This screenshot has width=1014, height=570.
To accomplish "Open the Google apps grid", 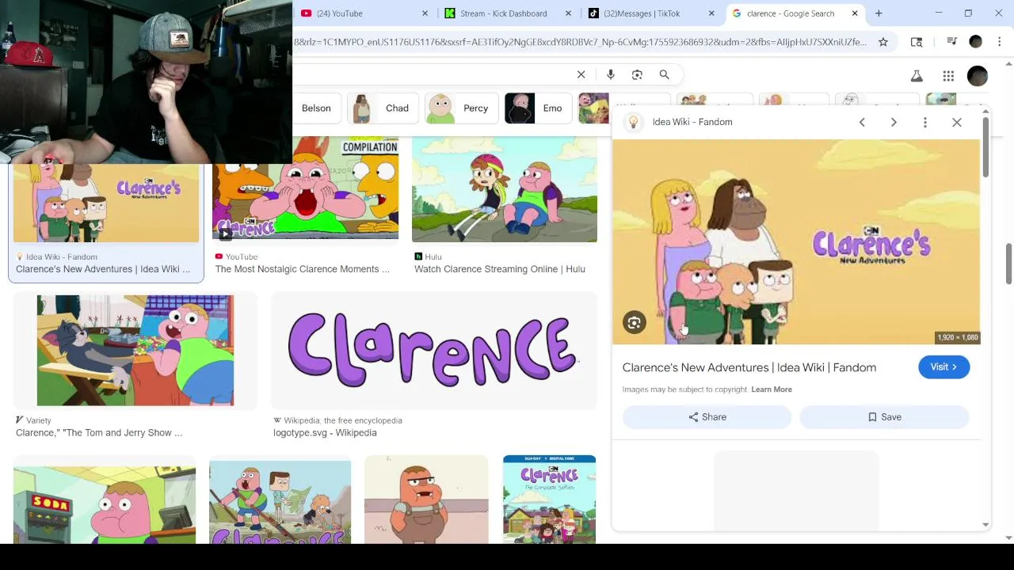I will point(948,76).
